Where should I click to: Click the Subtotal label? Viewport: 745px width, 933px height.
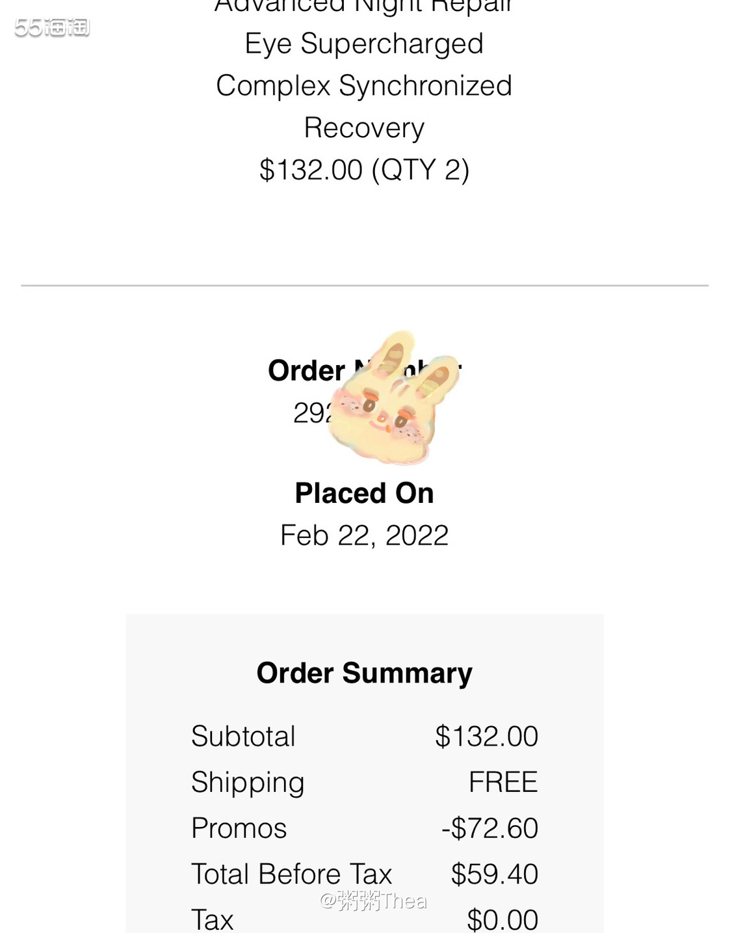tap(243, 737)
